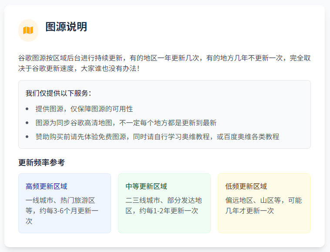Viewport: 330px width, 252px height.
Task: Click the orange map icon
Action: (x=28, y=30)
